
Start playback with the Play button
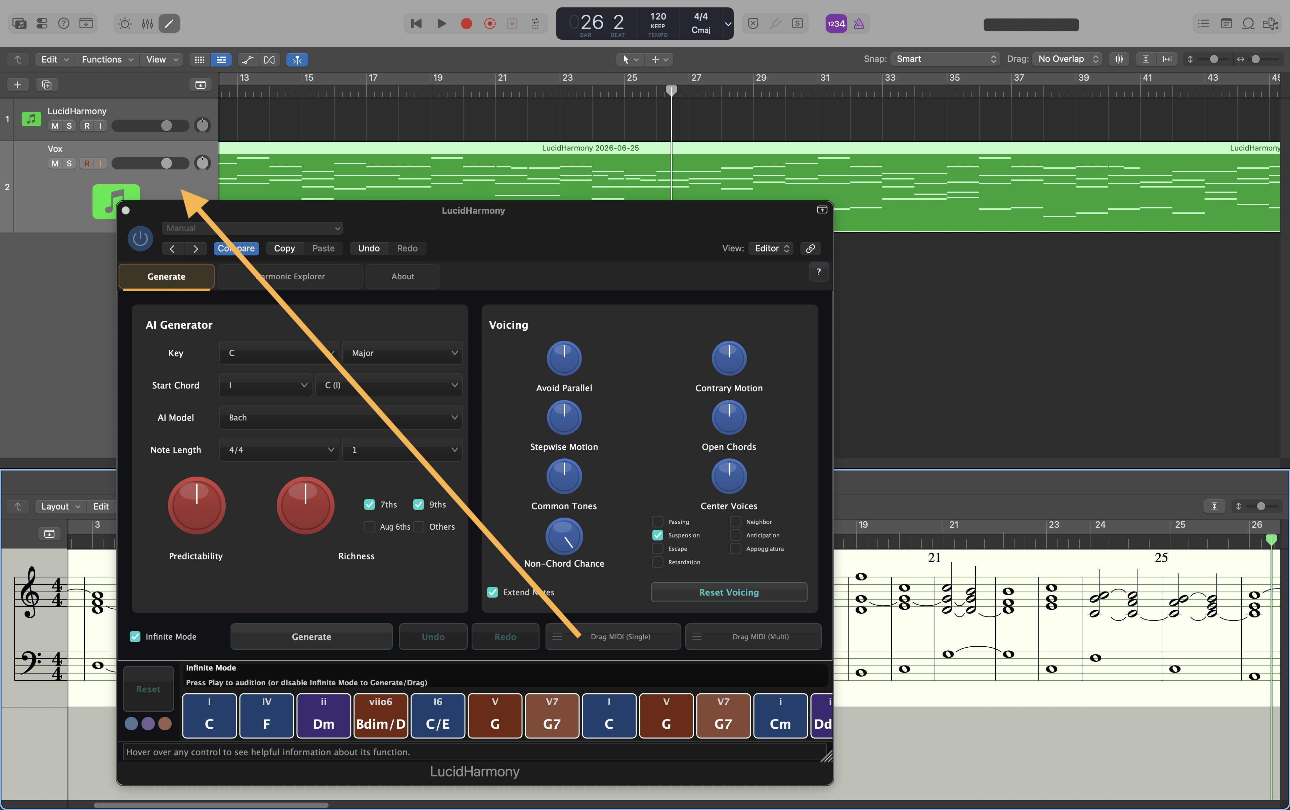coord(441,24)
